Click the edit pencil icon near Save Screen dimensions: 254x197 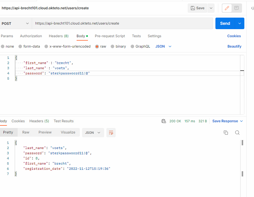tap(226, 8)
